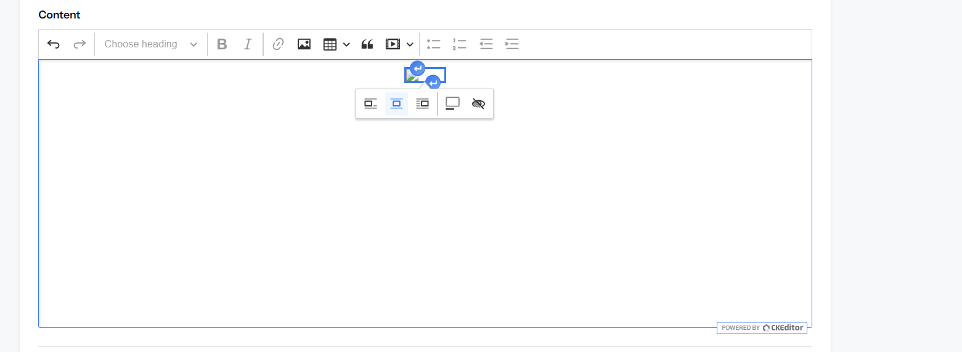
Task: Click the Powered by CKEditor link
Action: [x=762, y=328]
